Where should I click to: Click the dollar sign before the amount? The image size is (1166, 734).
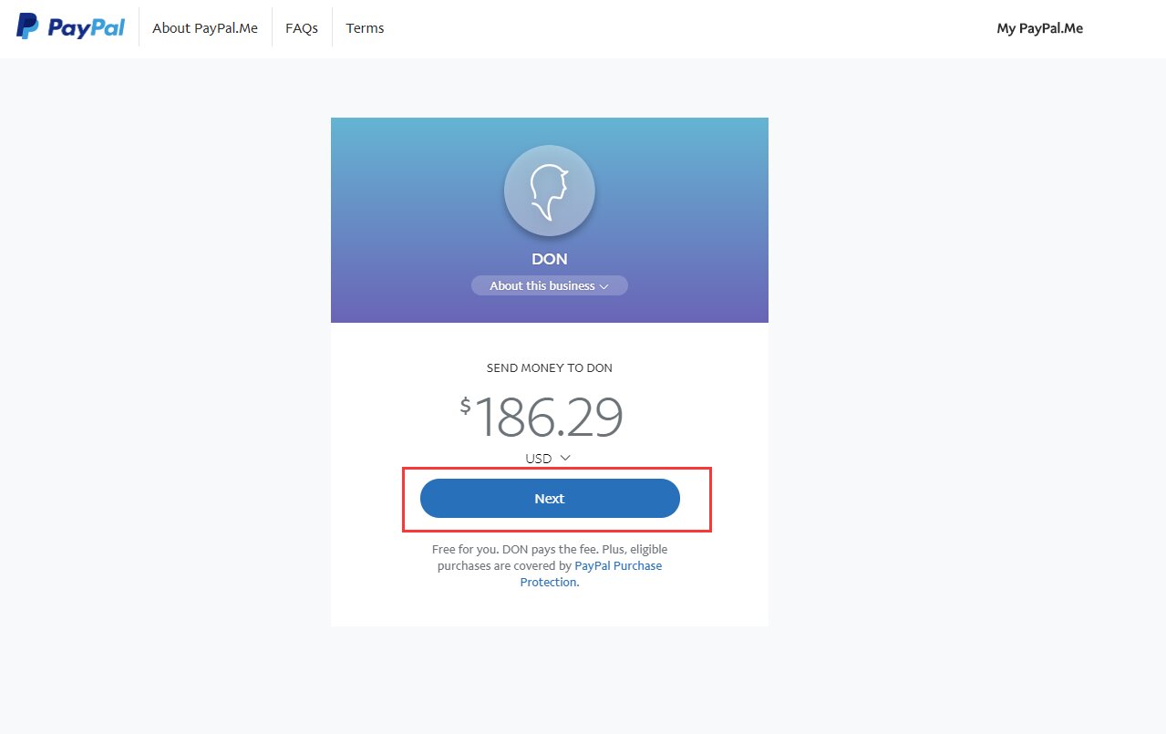point(466,406)
